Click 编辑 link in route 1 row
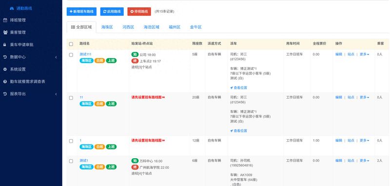The width and height of the screenshot is (390, 186). (339, 141)
